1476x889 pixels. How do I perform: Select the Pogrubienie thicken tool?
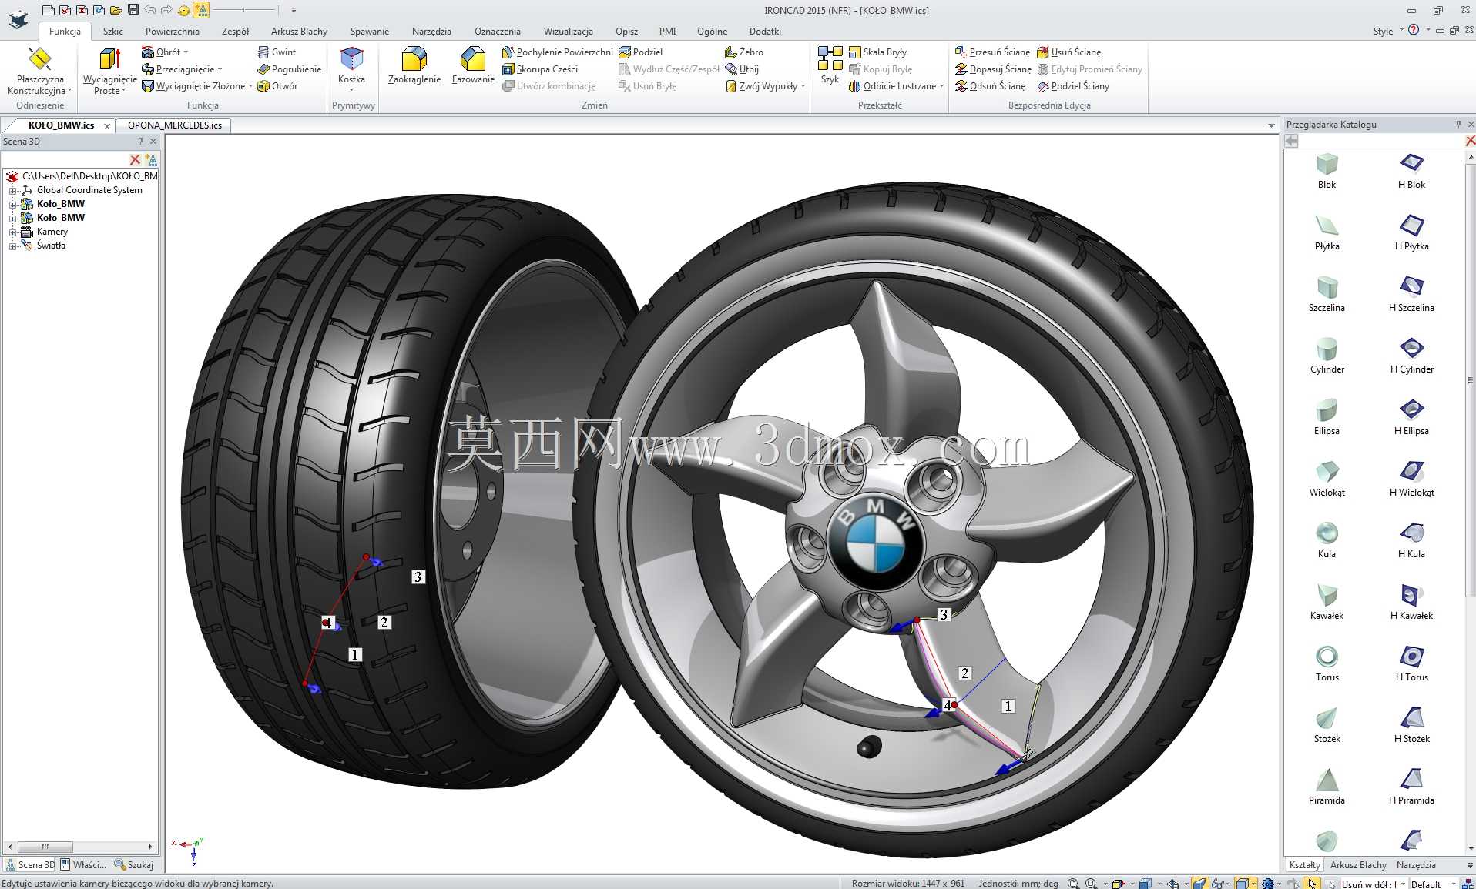289,69
